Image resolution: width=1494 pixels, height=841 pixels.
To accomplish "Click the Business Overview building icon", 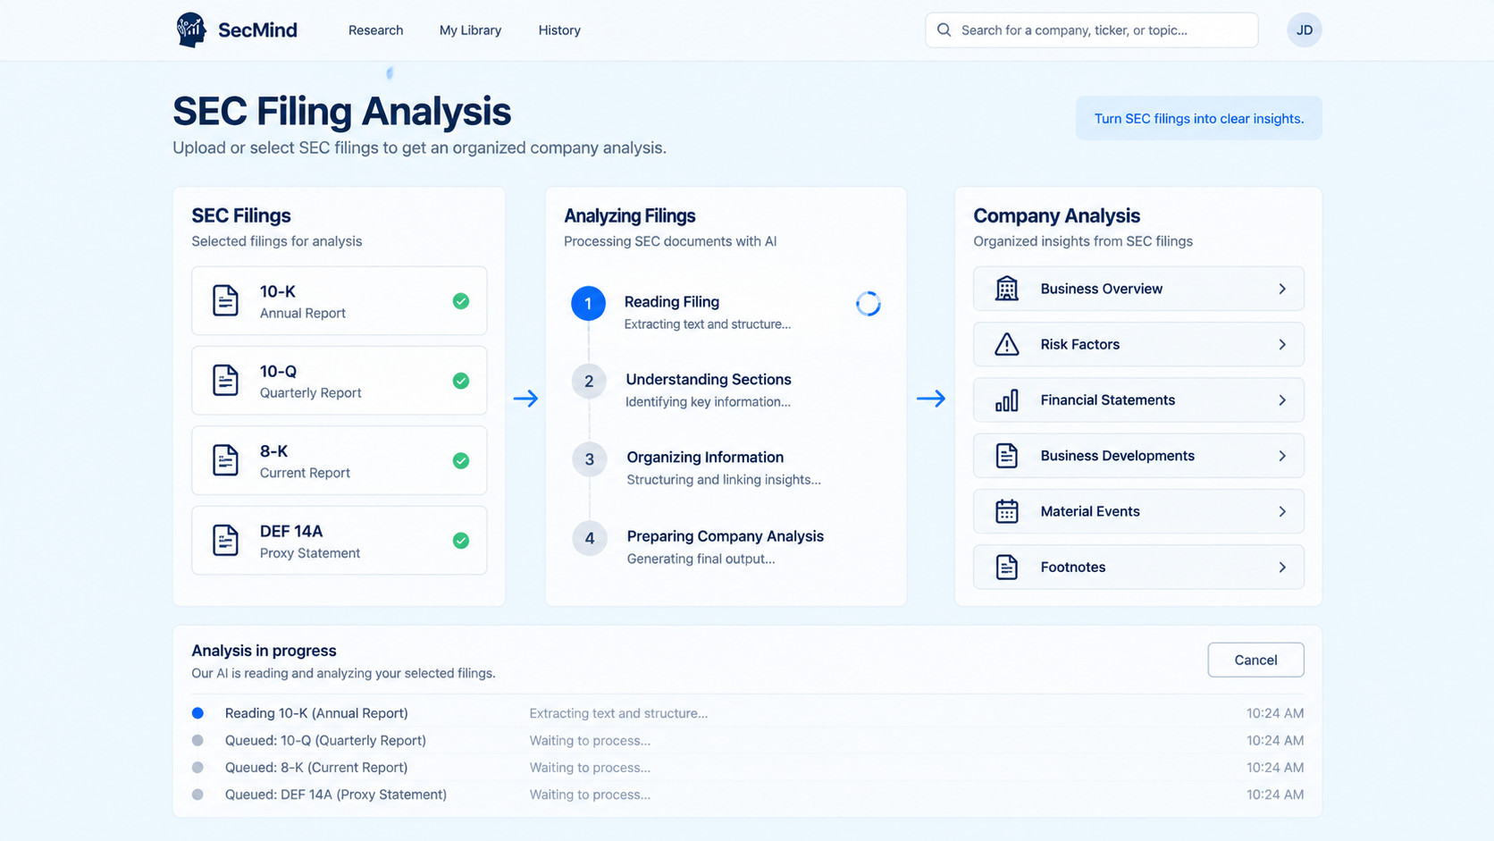I will click(1007, 289).
